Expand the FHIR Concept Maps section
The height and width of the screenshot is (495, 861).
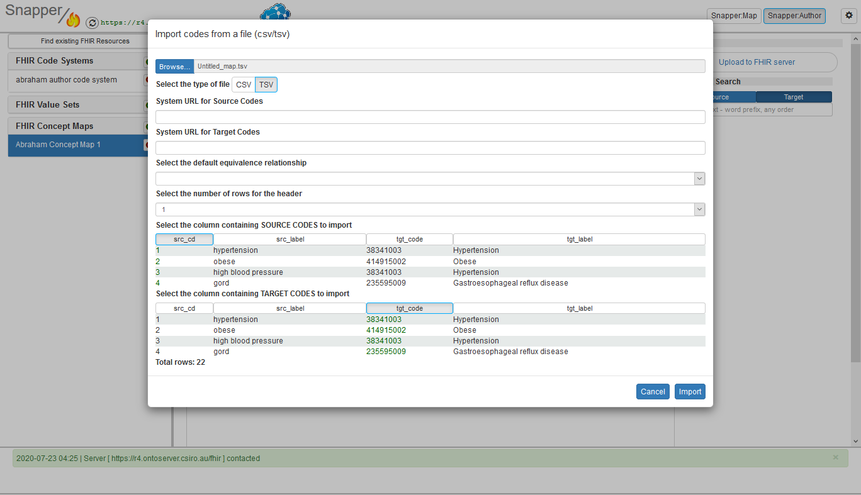tap(54, 126)
